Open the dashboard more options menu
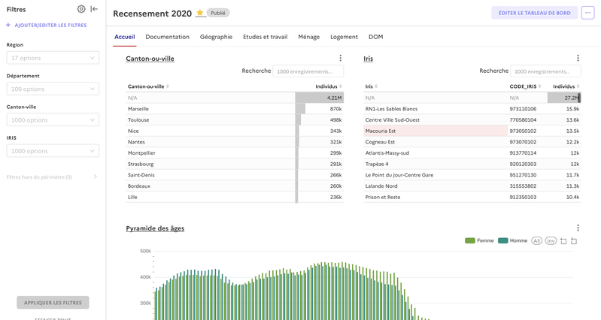 (x=587, y=13)
